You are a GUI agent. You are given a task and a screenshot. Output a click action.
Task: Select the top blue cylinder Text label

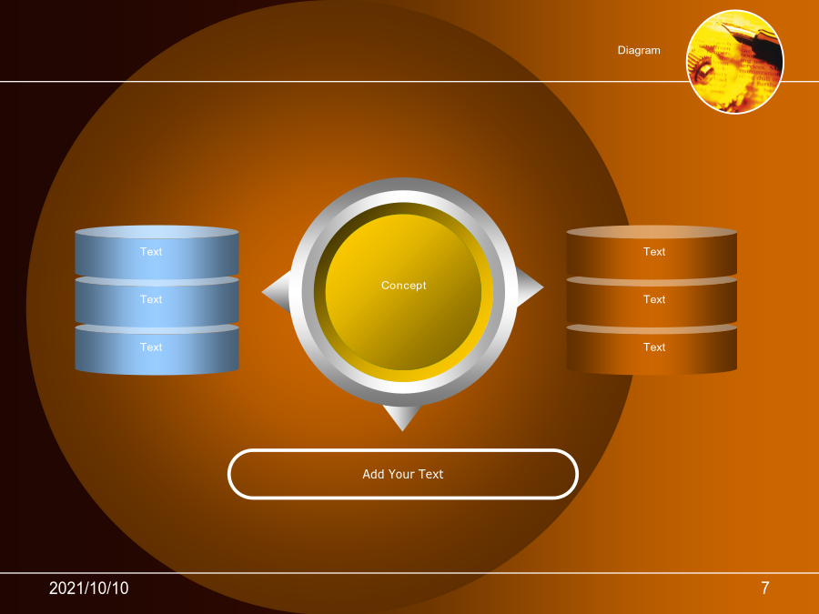point(151,252)
